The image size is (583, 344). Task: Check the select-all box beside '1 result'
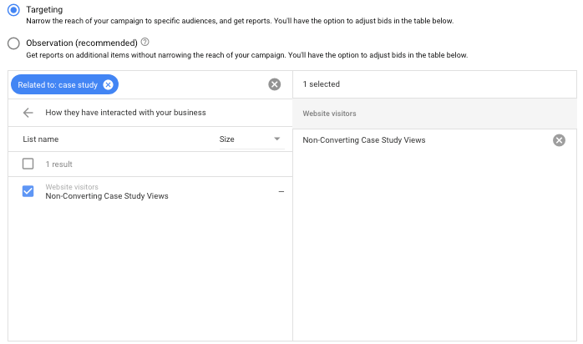click(28, 164)
